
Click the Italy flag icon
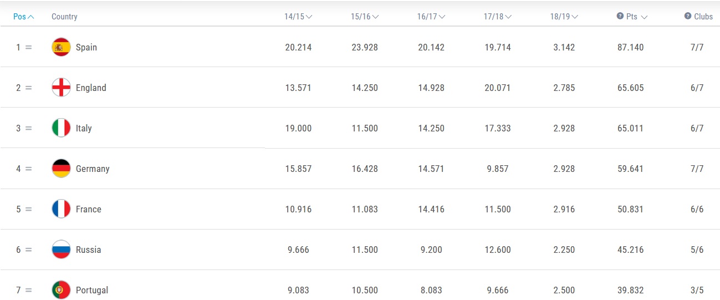[61, 128]
